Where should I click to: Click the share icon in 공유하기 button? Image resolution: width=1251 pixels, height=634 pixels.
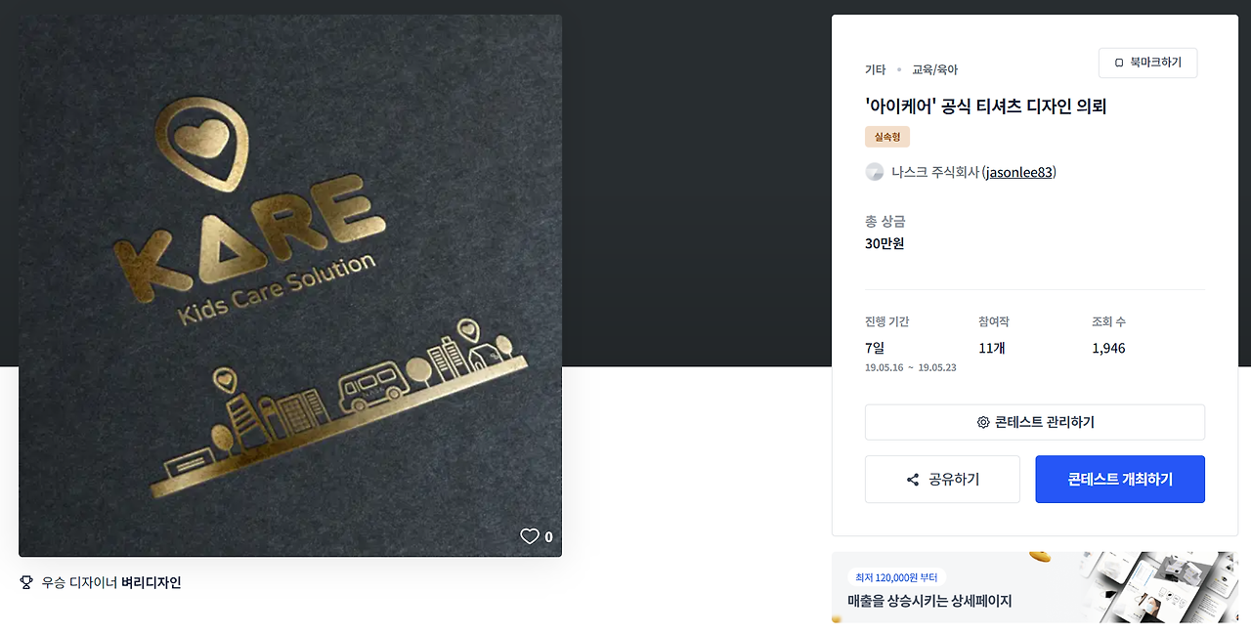[x=913, y=480]
